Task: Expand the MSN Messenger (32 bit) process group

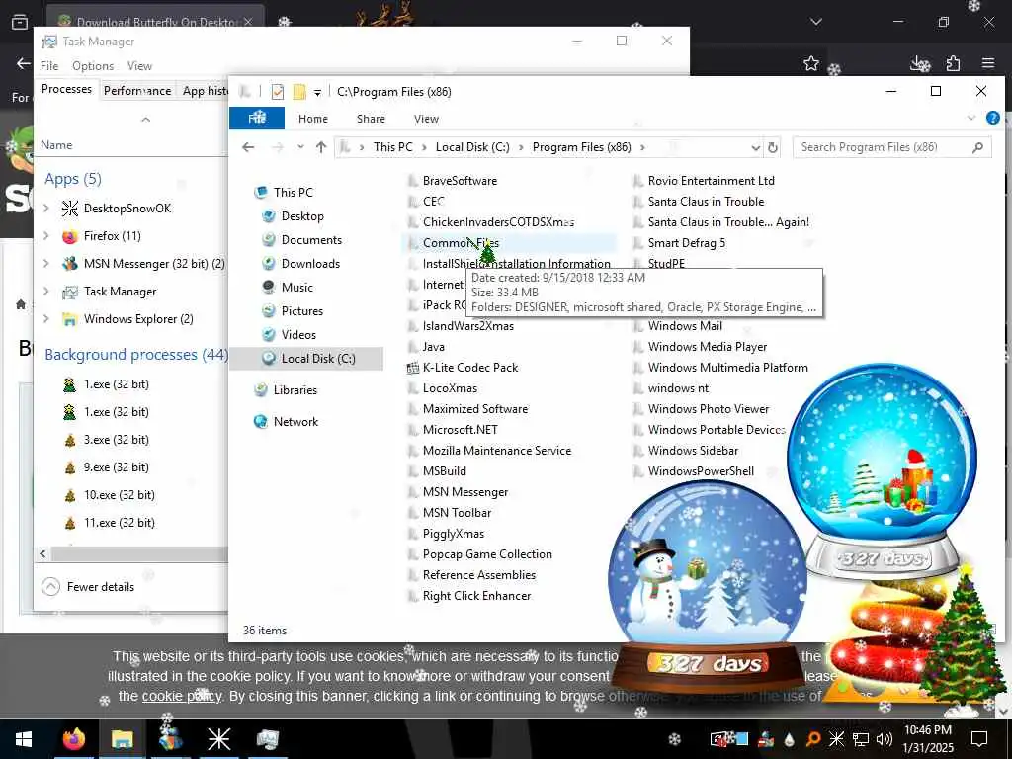Action: [x=46, y=264]
